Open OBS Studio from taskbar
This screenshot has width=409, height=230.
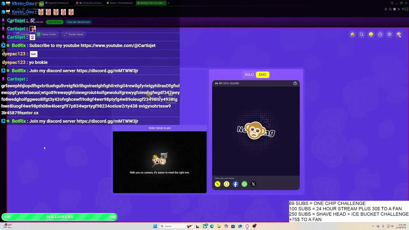point(254,226)
